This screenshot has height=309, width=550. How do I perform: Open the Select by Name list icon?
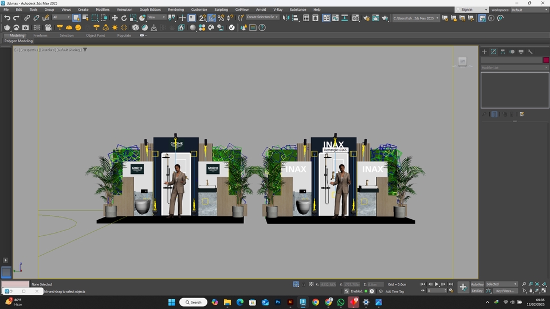pyautogui.click(x=85, y=18)
